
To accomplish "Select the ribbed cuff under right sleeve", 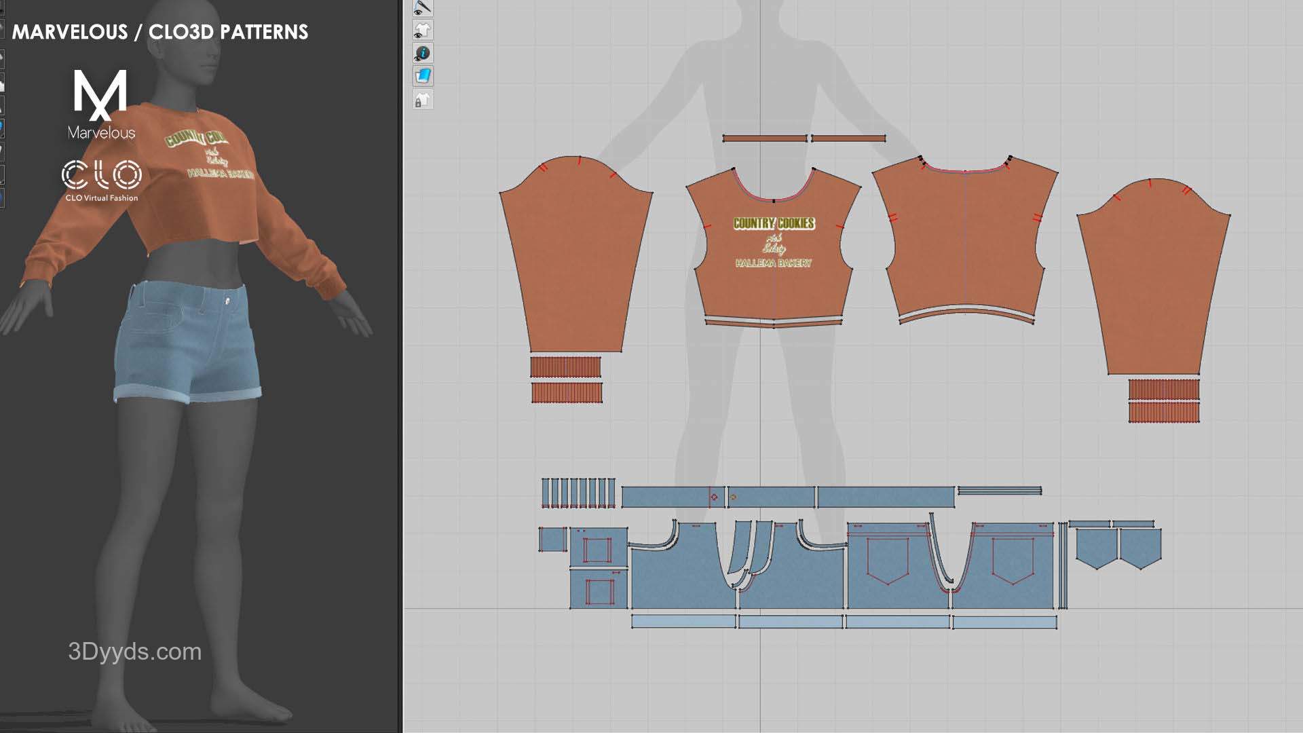I will click(1163, 389).
